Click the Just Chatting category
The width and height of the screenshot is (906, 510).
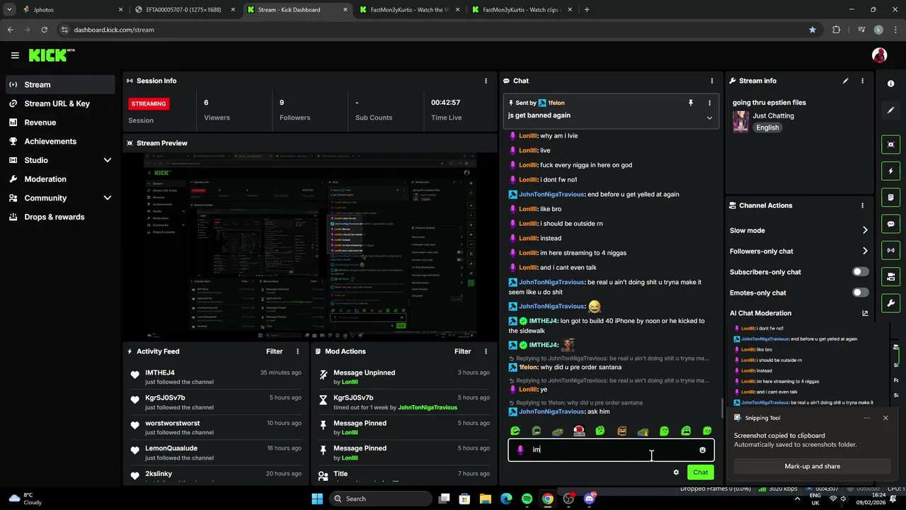point(773,115)
